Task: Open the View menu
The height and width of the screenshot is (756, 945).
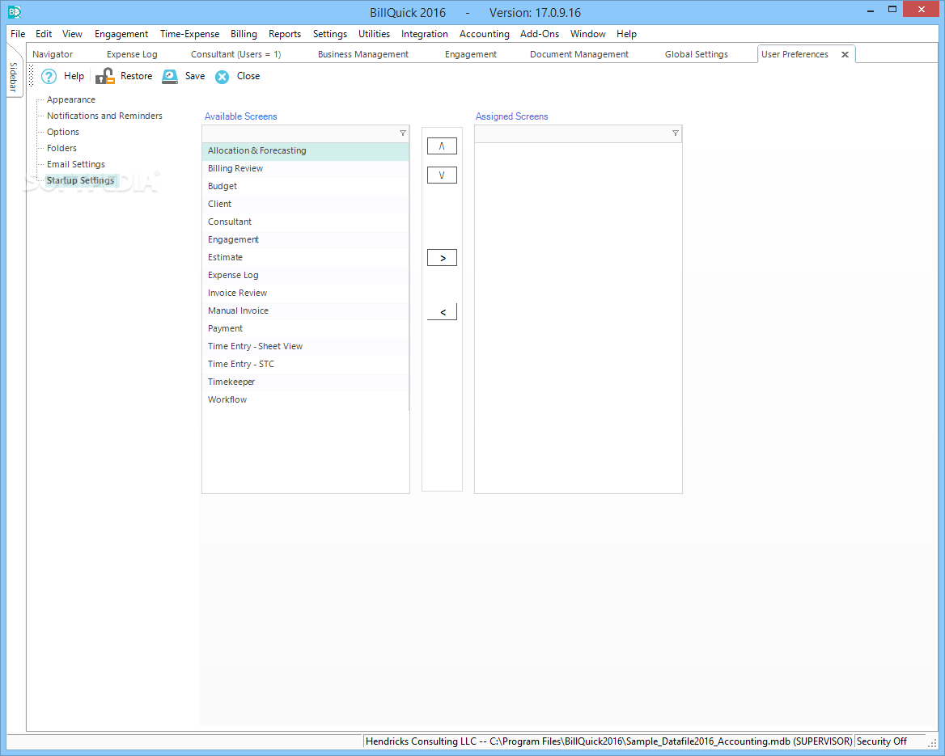Action: (x=72, y=34)
